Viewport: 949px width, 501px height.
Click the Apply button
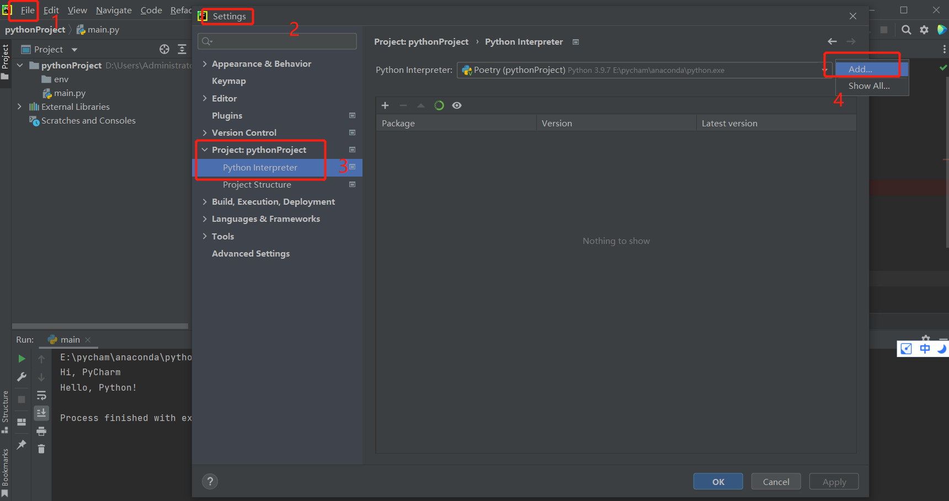coord(834,482)
